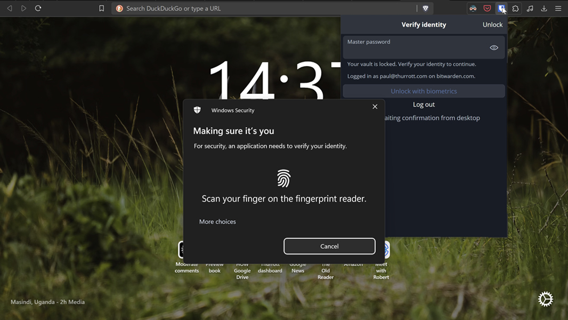Click the binoculars mascot extension icon
The height and width of the screenshot is (320, 568).
click(473, 8)
